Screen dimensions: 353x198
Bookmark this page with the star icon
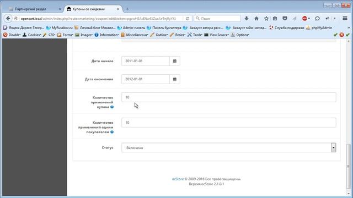tap(266, 18)
